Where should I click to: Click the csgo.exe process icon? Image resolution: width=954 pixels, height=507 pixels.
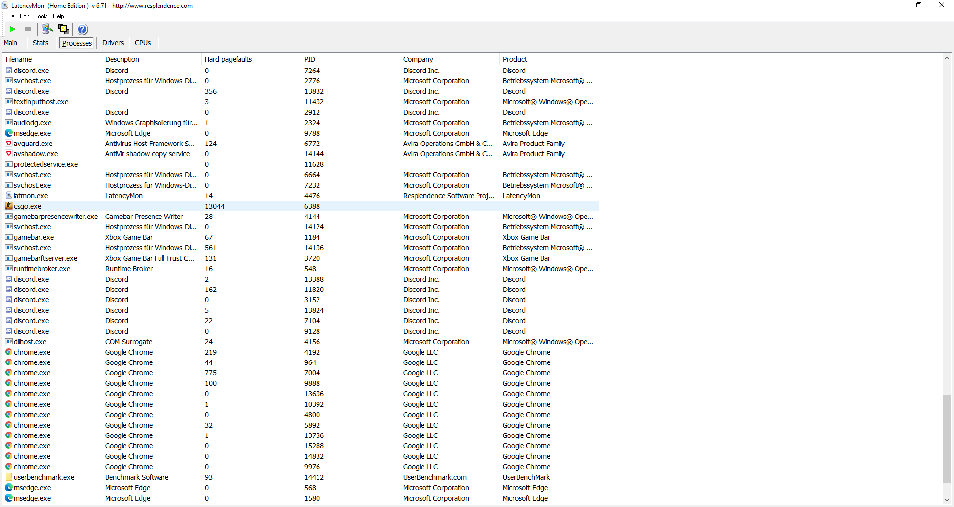click(x=9, y=206)
